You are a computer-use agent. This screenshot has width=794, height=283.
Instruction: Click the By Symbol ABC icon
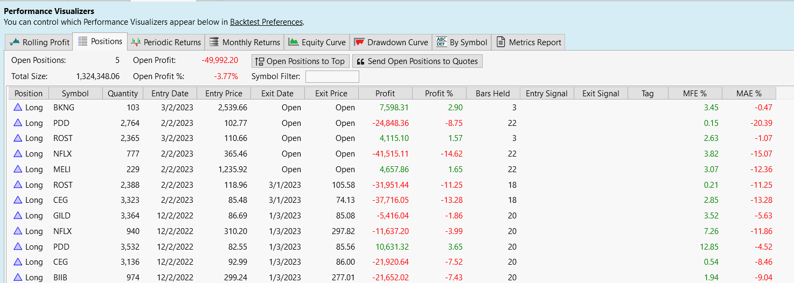click(x=442, y=42)
